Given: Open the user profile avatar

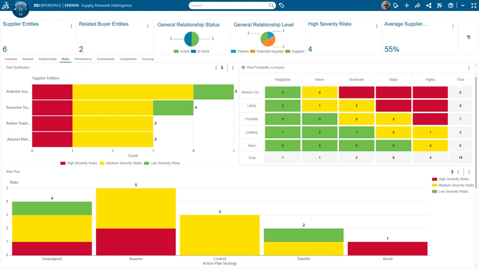Looking at the screenshot, I should click(386, 5).
